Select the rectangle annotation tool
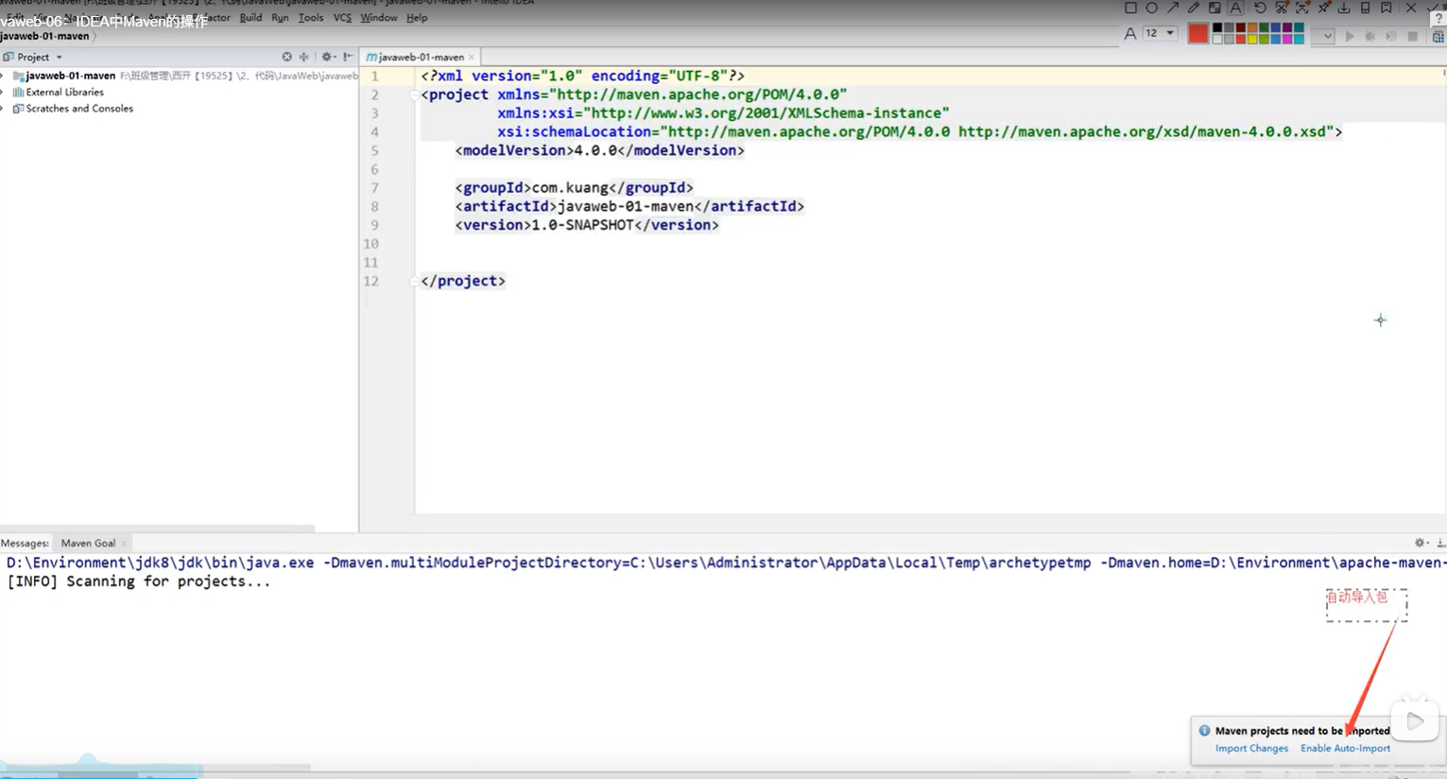This screenshot has width=1447, height=779. (1130, 8)
